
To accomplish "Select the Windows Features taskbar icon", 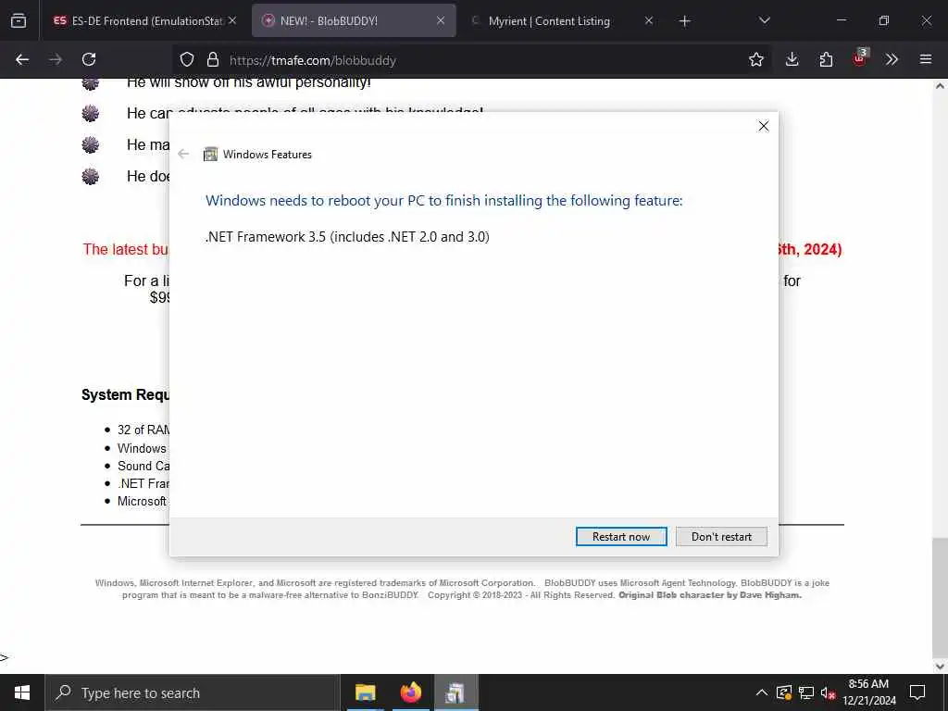I will point(455,692).
